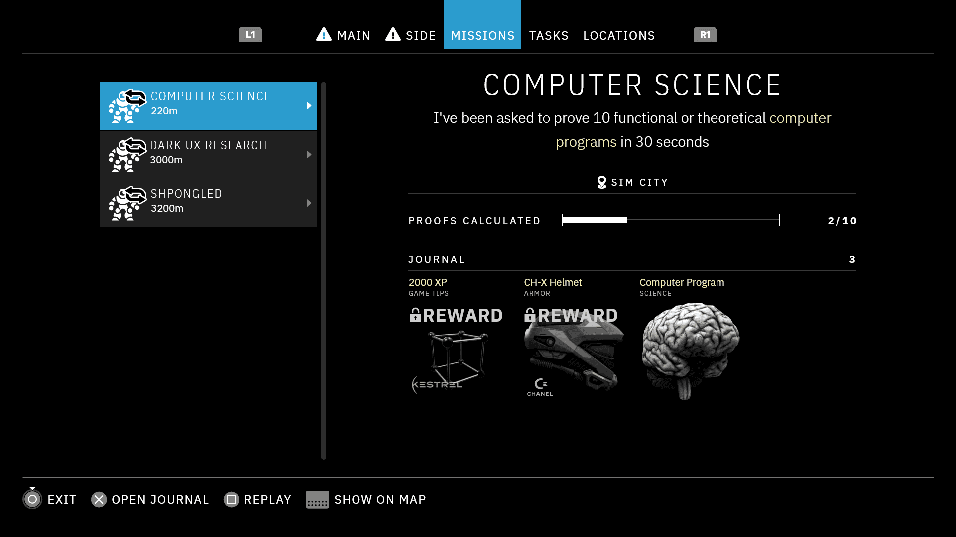
Task: Click the mission icon for Shpongled
Action: 127,203
